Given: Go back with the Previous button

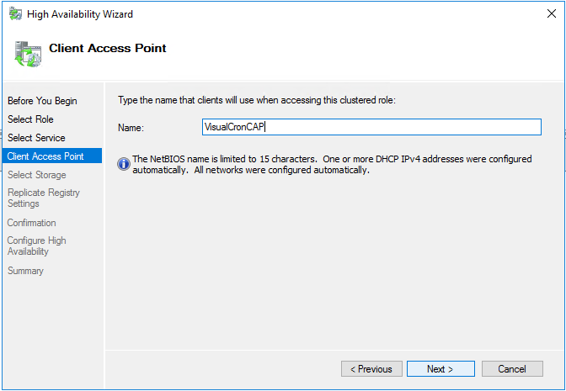Looking at the screenshot, I should click(371, 369).
